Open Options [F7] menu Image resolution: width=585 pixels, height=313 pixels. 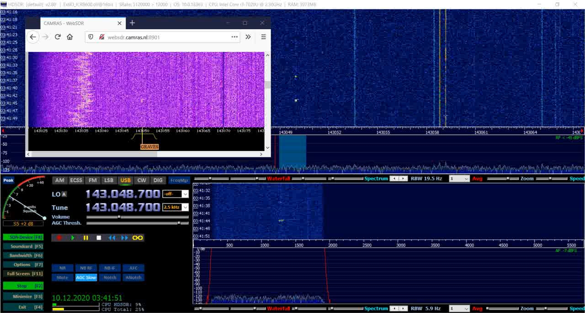tap(23, 265)
